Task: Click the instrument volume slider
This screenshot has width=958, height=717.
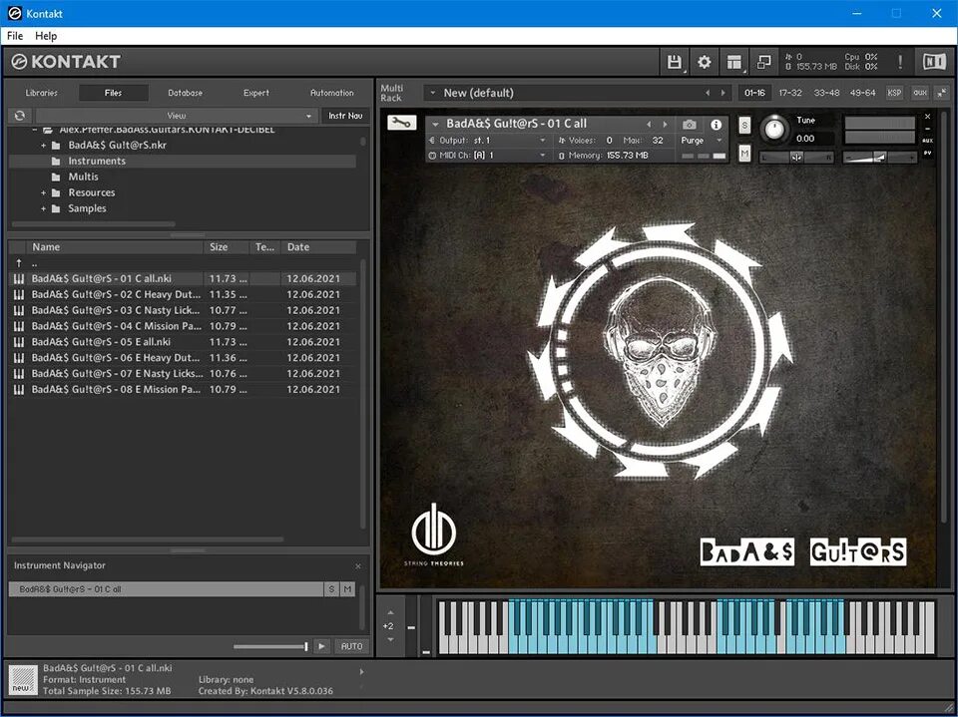Action: pyautogui.click(x=879, y=158)
